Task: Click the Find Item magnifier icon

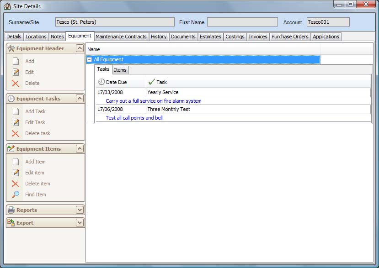Action: click(x=16, y=194)
